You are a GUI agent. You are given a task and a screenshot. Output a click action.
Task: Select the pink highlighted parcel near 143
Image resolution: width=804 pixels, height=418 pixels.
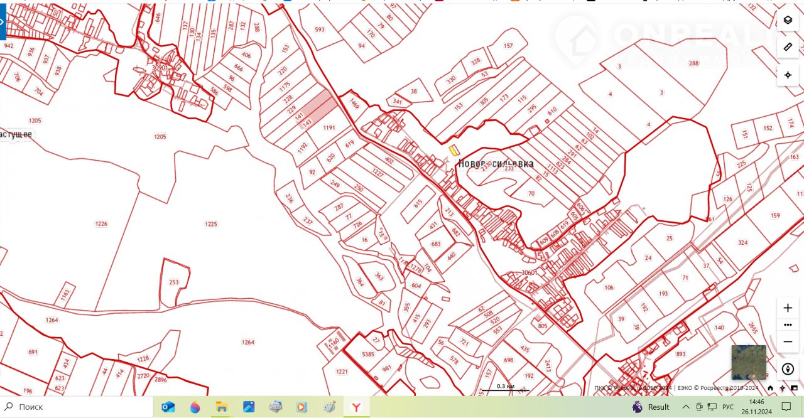(319, 105)
